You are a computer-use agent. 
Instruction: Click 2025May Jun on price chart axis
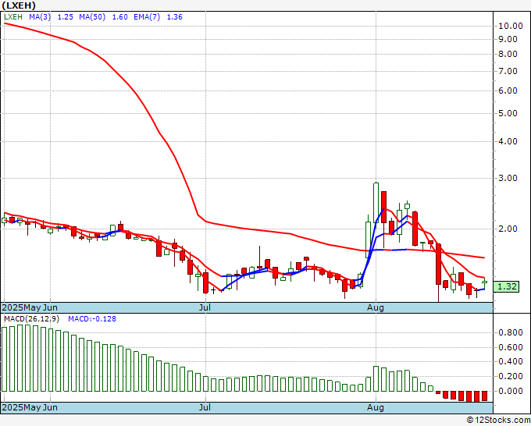coord(30,307)
